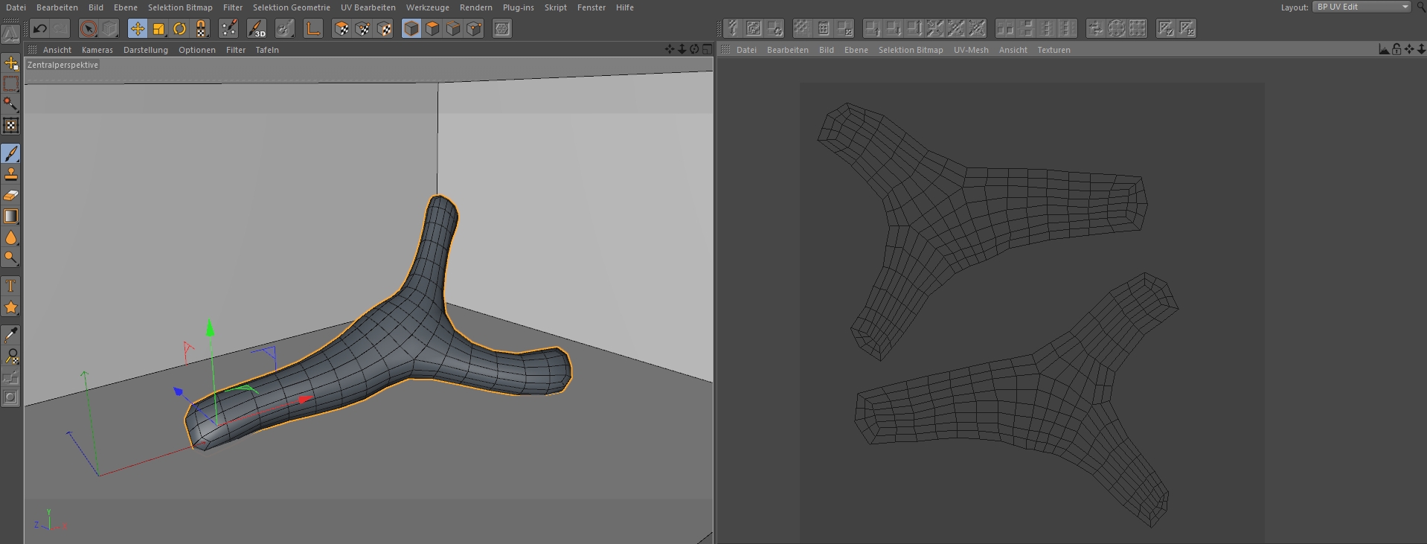Click the Undo arrow button
The height and width of the screenshot is (544, 1427).
pyautogui.click(x=40, y=29)
